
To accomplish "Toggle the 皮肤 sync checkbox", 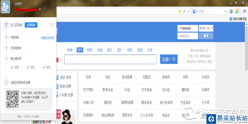I will coord(28,67).
